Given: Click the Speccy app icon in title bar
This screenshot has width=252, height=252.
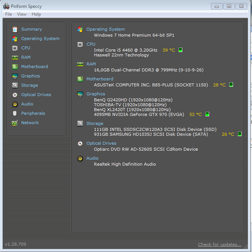Looking at the screenshot, I should coord(6,6).
